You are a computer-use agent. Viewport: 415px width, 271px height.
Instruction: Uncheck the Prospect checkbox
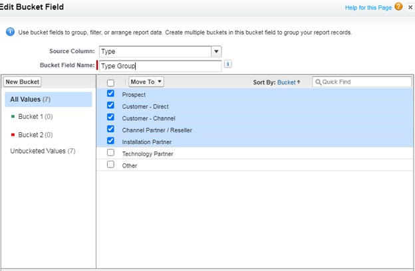coord(110,94)
